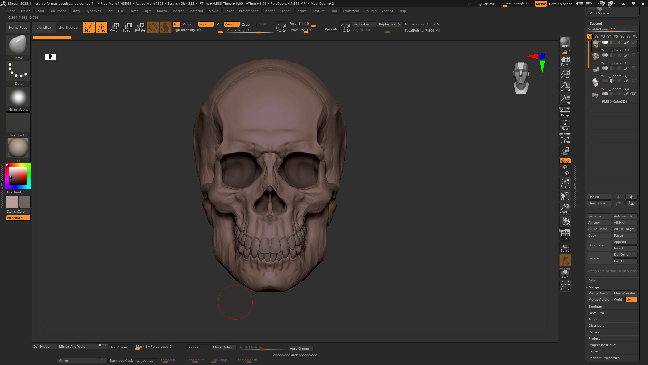Click the MergeDown button in the Subtool palette
This screenshot has width=648, height=365.
(x=599, y=293)
